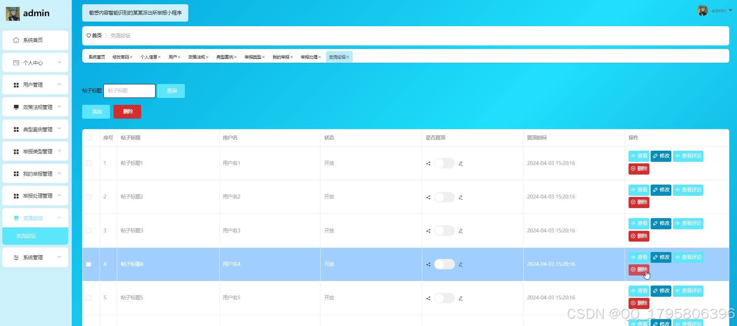Select the 交流论坛 submenu item
Viewport: 737px width, 326px height.
(x=35, y=236)
